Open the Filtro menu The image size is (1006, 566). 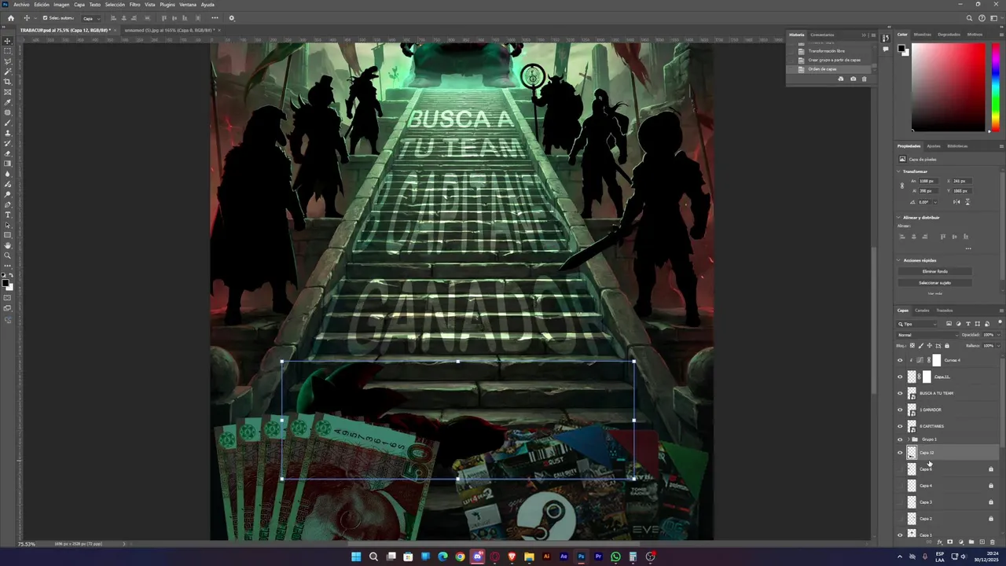point(134,5)
